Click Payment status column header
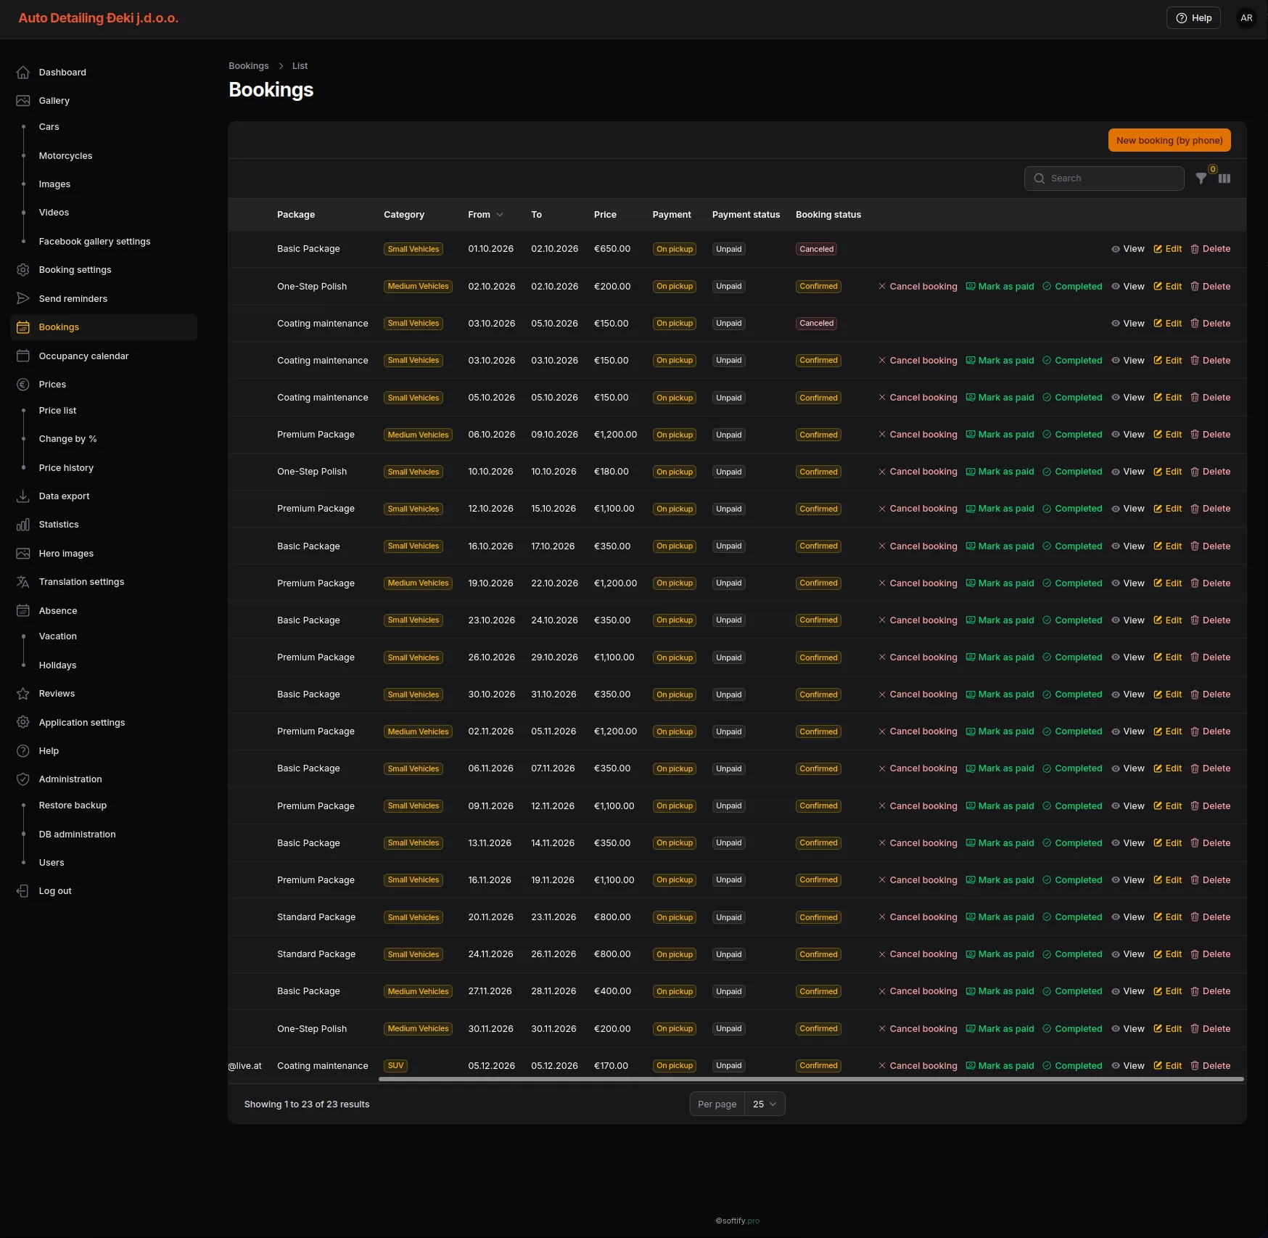The image size is (1268, 1238). [x=746, y=215]
